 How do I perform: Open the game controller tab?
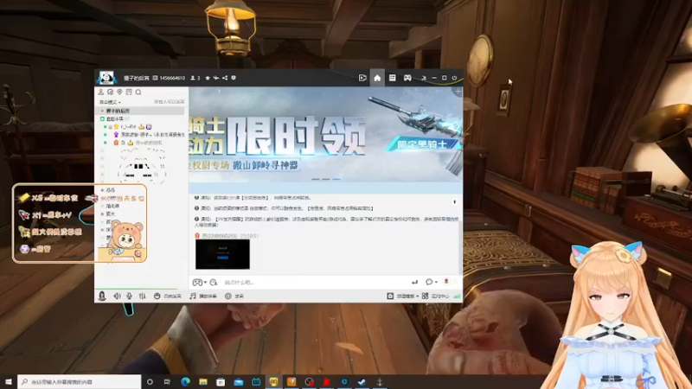407,78
